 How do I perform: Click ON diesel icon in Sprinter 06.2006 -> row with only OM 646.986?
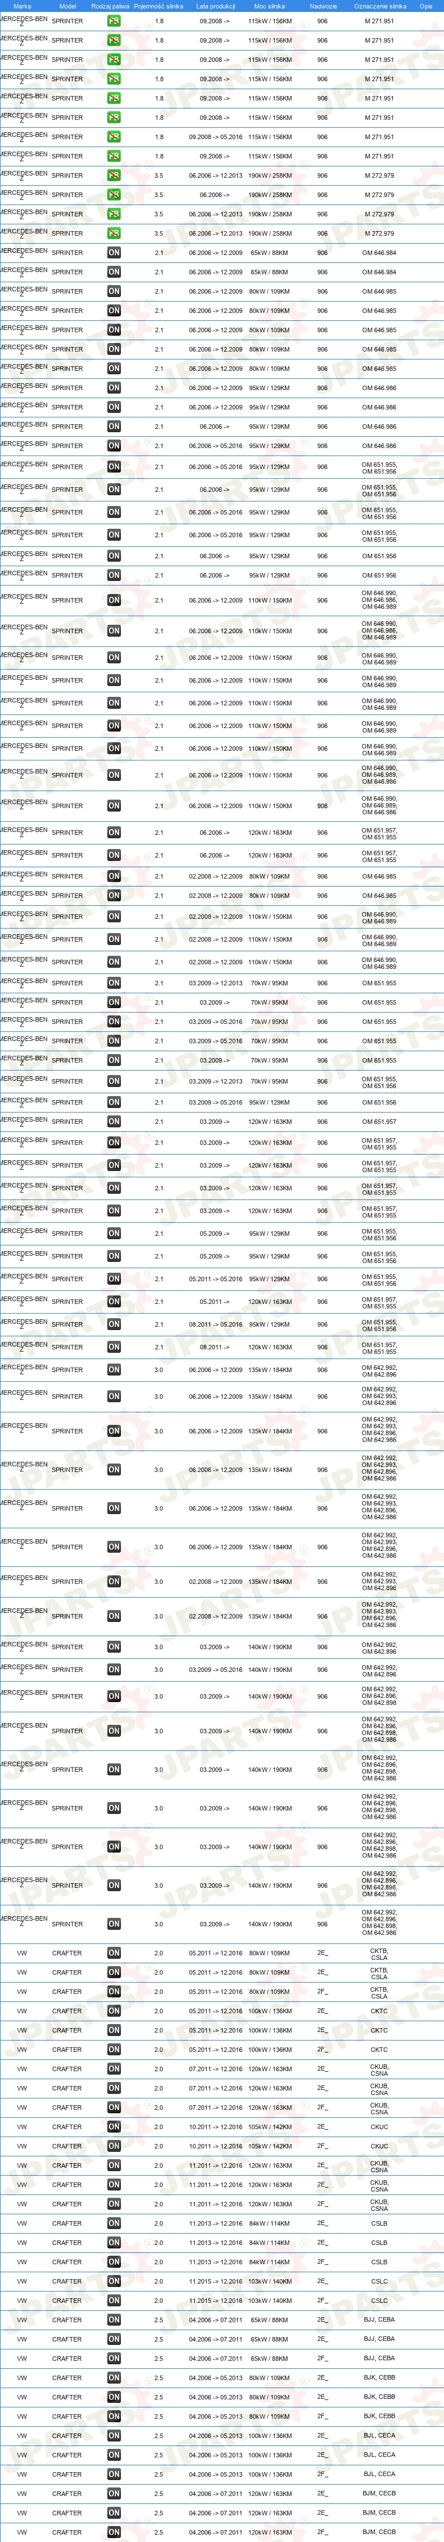(114, 427)
